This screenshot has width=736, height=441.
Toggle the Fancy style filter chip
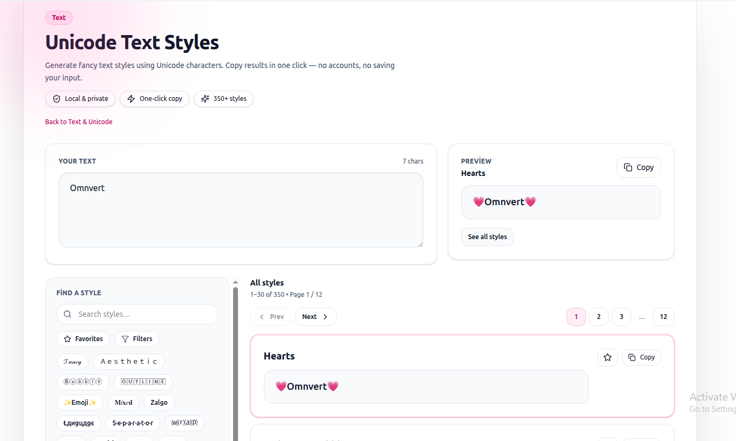(x=72, y=361)
